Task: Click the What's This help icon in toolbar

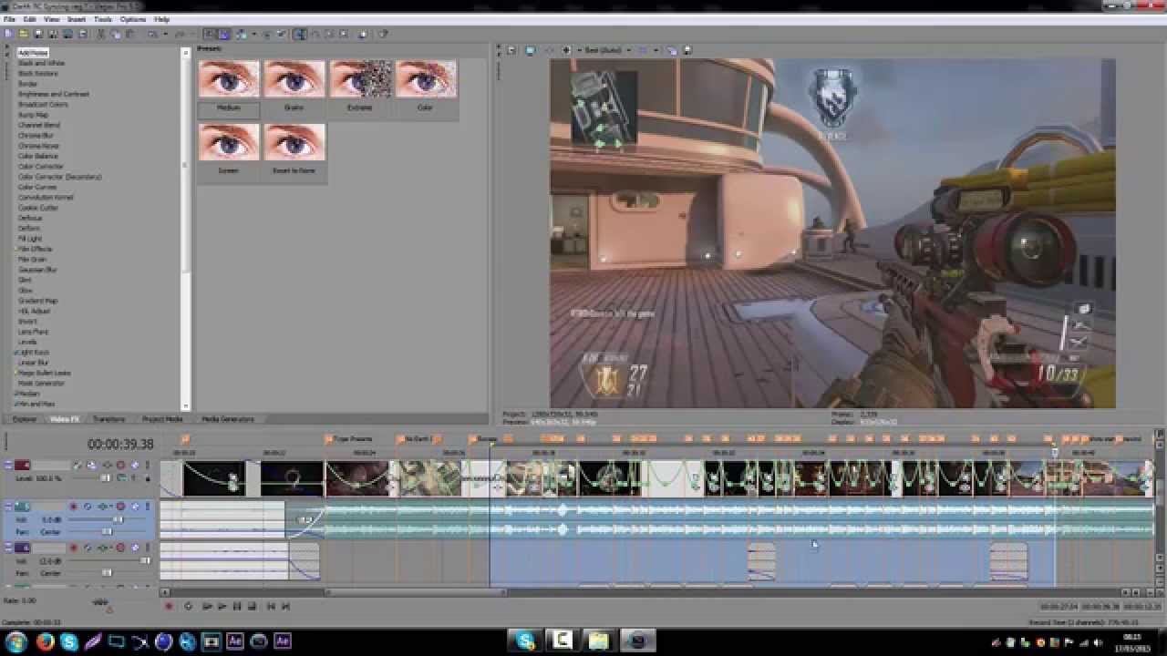Action: pos(382,34)
